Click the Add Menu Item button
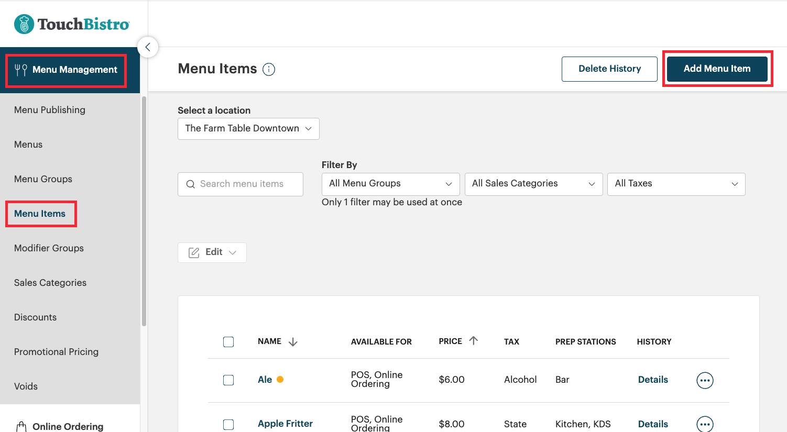Screen dimensions: 787x432 (717, 69)
